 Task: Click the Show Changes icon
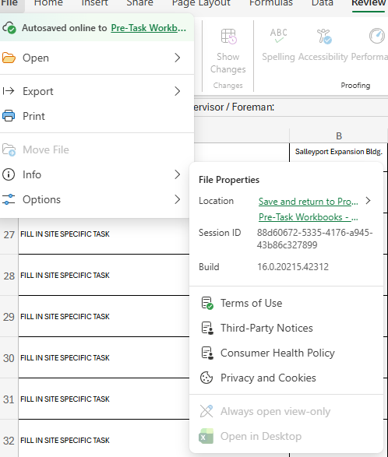228,37
